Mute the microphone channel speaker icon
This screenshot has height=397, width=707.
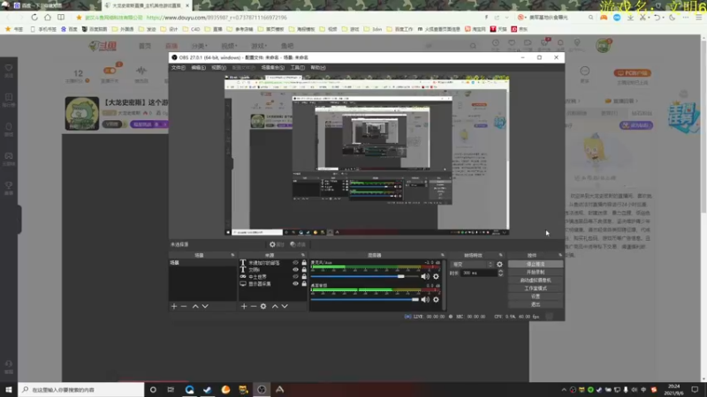(425, 276)
